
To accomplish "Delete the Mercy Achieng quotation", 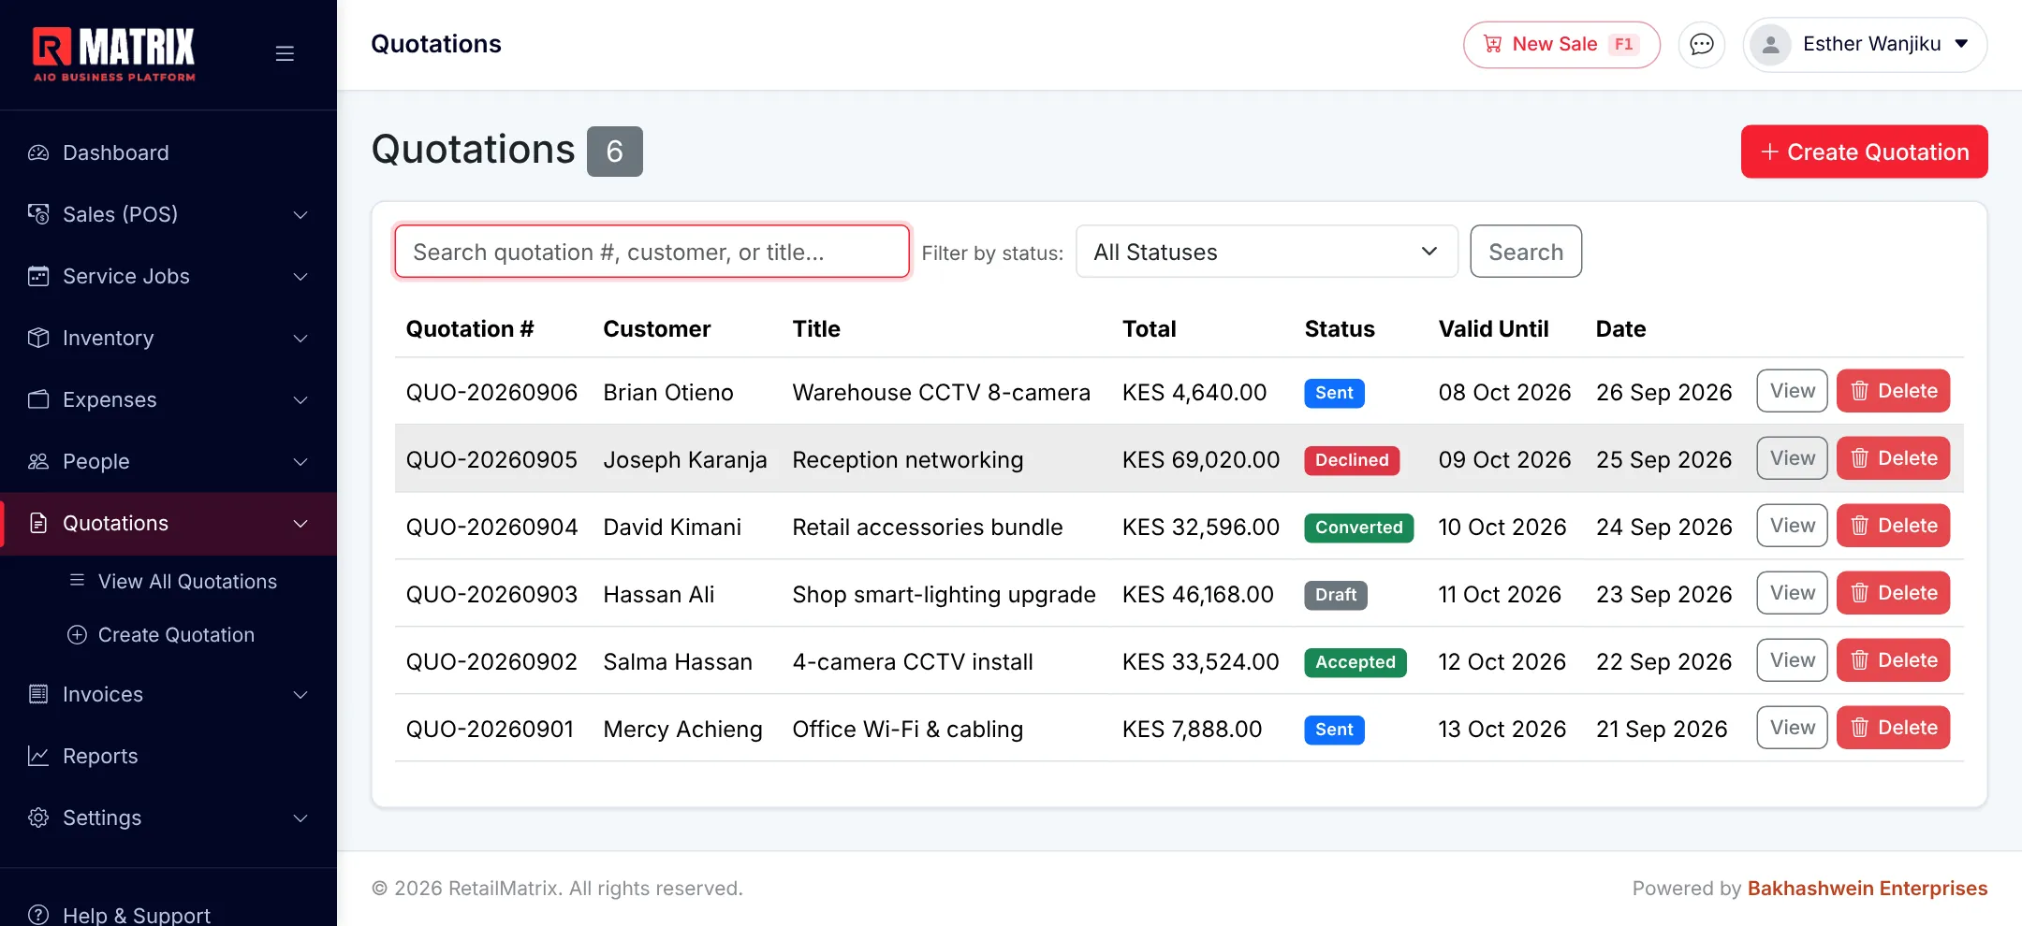I will point(1893,728).
